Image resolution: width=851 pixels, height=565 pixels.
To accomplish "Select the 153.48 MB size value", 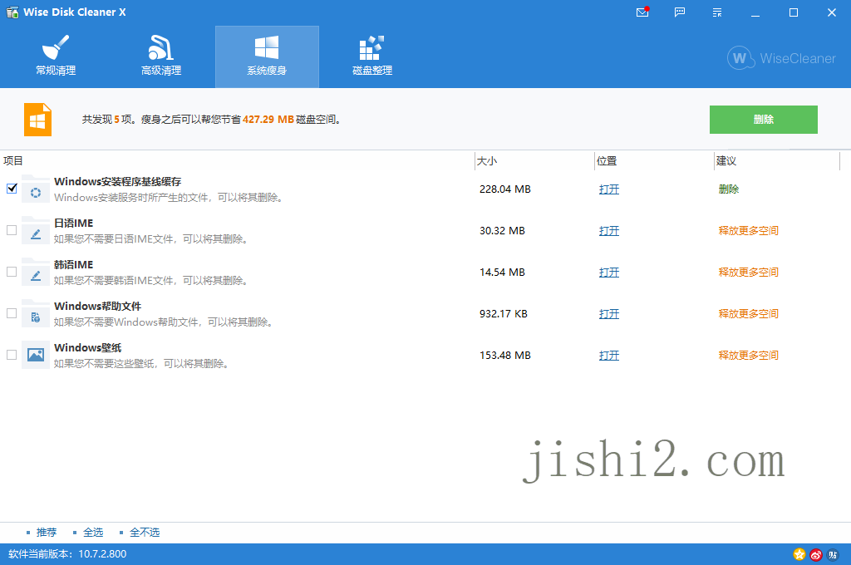I will [x=504, y=356].
